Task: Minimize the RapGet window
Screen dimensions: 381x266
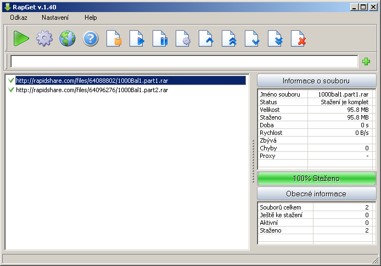Action: click(354, 7)
